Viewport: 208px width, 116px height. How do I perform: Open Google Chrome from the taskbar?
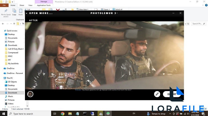(62, 114)
